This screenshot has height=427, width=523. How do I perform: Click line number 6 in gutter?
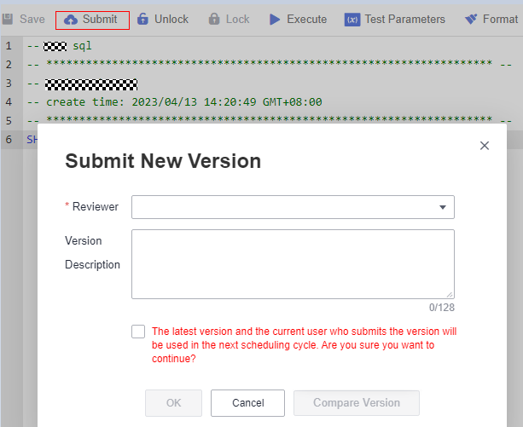[9, 139]
